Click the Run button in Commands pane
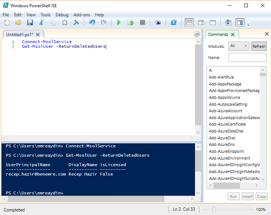Viewport: 271px width, 215px height. tap(233, 197)
